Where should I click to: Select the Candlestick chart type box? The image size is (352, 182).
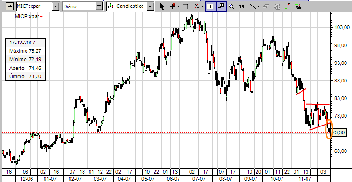point(127,6)
